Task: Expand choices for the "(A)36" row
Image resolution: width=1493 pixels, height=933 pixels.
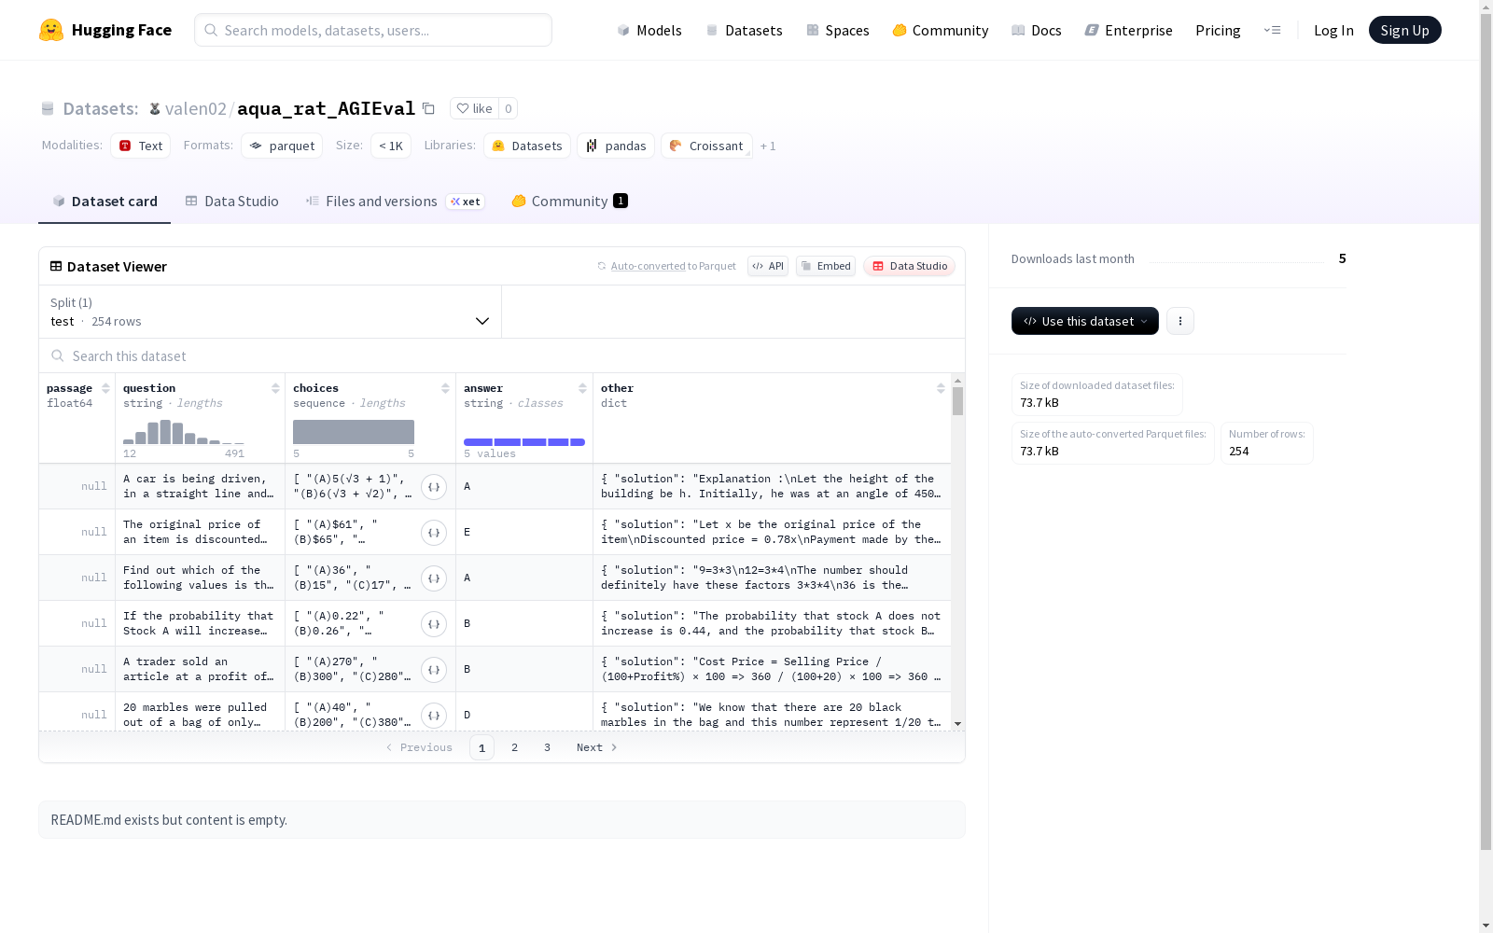Action: pos(434,578)
